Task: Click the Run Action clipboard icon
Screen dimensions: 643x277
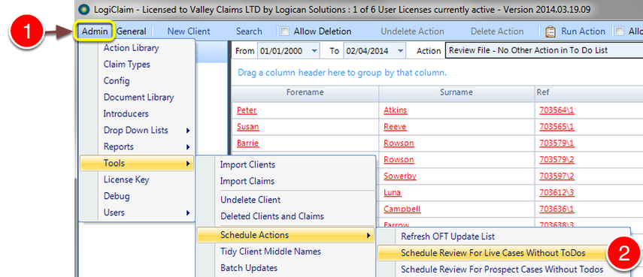Action: [550, 32]
